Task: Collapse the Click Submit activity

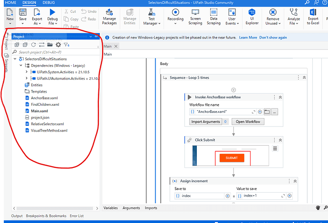Action: [x=280, y=140]
